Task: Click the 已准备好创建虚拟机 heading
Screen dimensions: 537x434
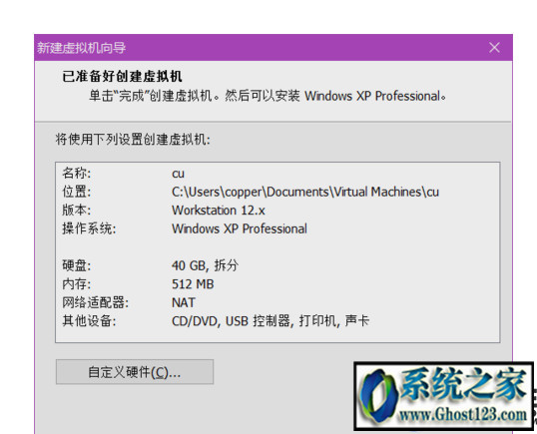Action: tap(122, 76)
